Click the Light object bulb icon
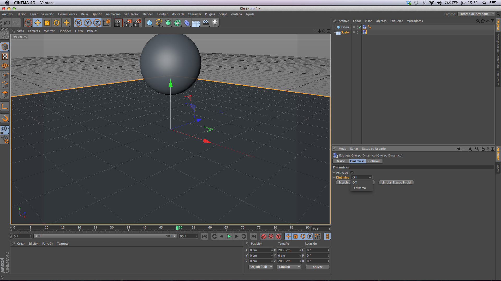 pyautogui.click(x=215, y=23)
